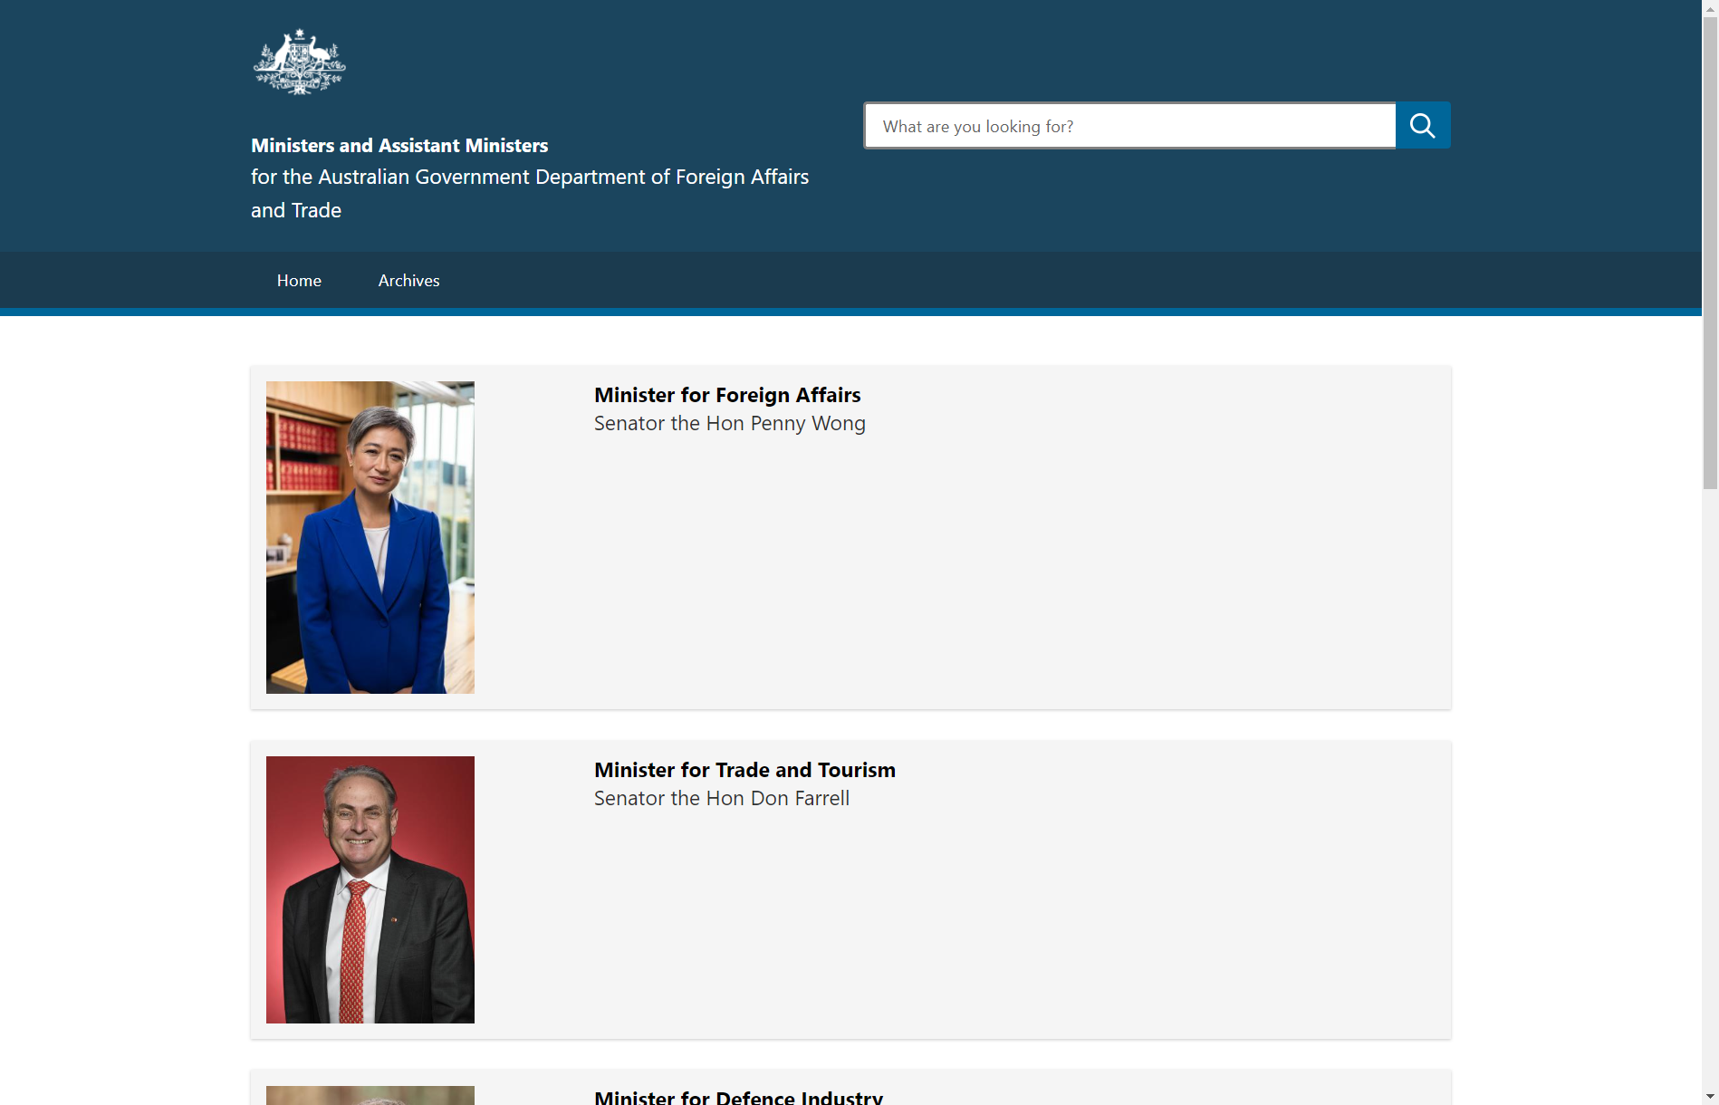The width and height of the screenshot is (1719, 1105).
Task: Open Penny Wong's portrait photo
Action: pyautogui.click(x=370, y=537)
